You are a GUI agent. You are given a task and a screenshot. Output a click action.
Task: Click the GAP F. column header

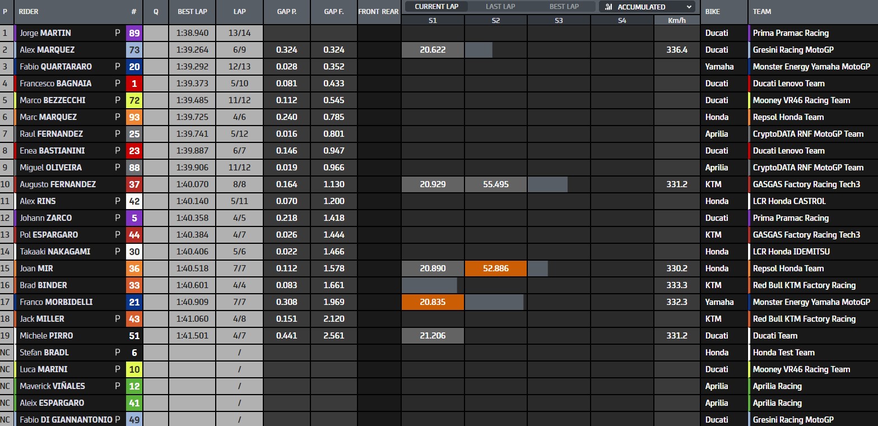pyautogui.click(x=334, y=12)
